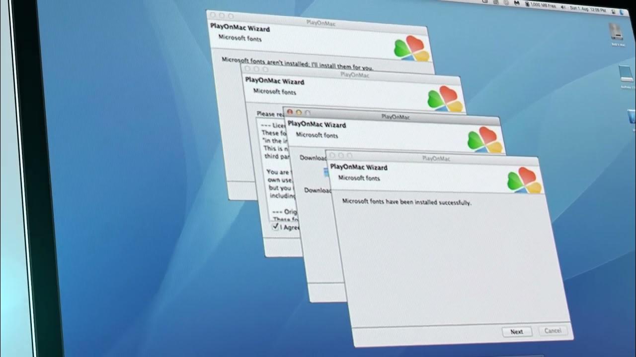Click title bar of third PlayOnMac window
Image resolution: width=636 pixels, height=357 pixels.
[392, 116]
